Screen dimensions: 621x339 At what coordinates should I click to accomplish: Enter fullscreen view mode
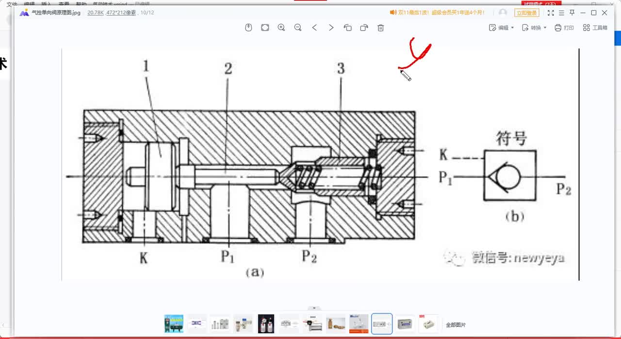click(x=551, y=13)
